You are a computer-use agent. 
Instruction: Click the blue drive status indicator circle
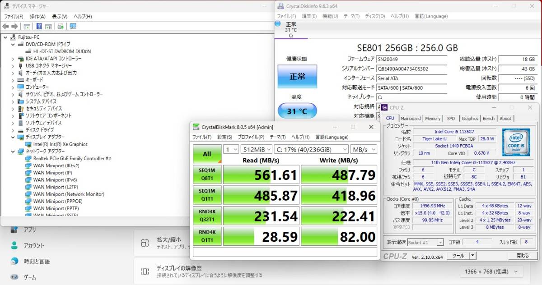pyautogui.click(x=277, y=23)
